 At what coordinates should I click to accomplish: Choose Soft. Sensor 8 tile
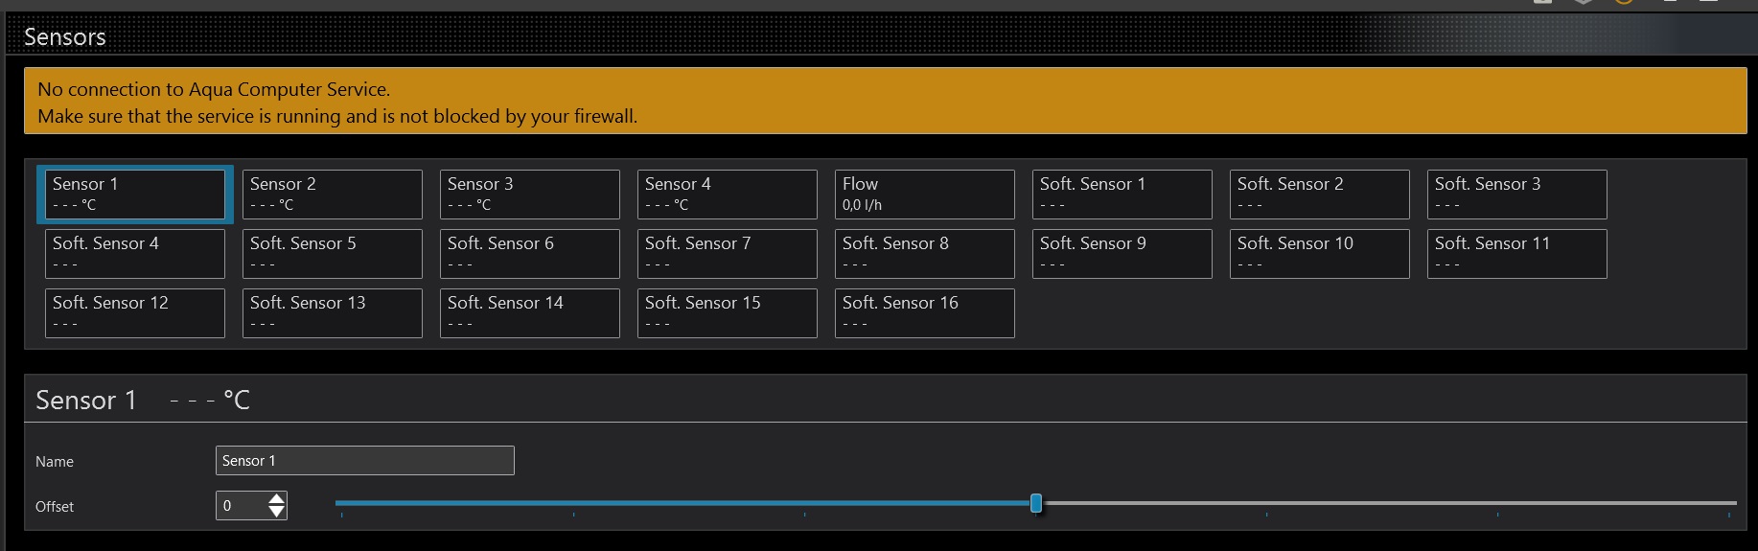[x=925, y=254]
